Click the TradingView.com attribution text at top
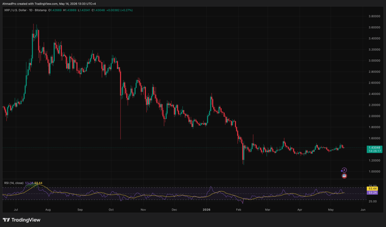386x227 pixels. coord(46,4)
